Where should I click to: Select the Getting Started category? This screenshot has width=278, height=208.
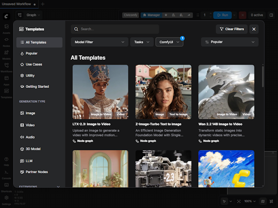[x=40, y=87]
